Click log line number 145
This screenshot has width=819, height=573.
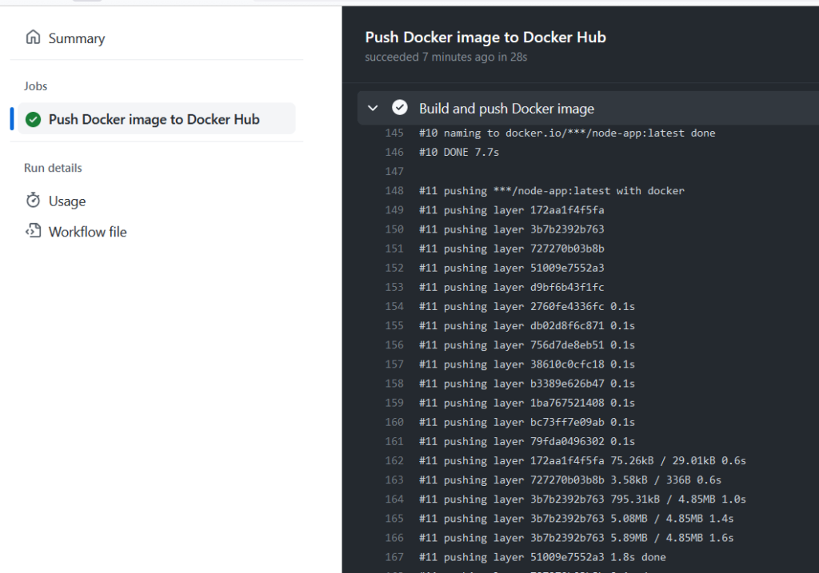[394, 133]
